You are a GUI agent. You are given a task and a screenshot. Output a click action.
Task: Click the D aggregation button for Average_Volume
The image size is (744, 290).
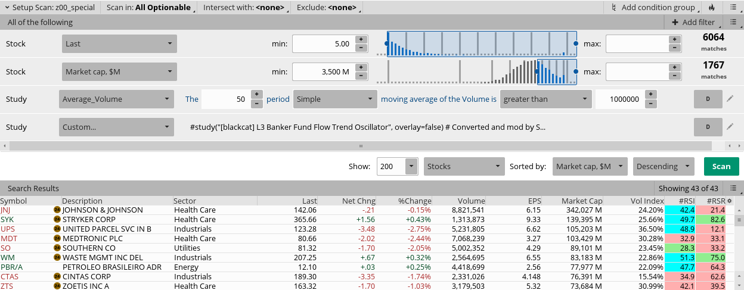tap(708, 99)
